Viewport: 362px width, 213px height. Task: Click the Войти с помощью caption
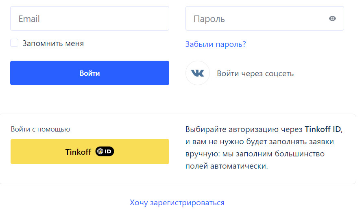tap(40, 129)
